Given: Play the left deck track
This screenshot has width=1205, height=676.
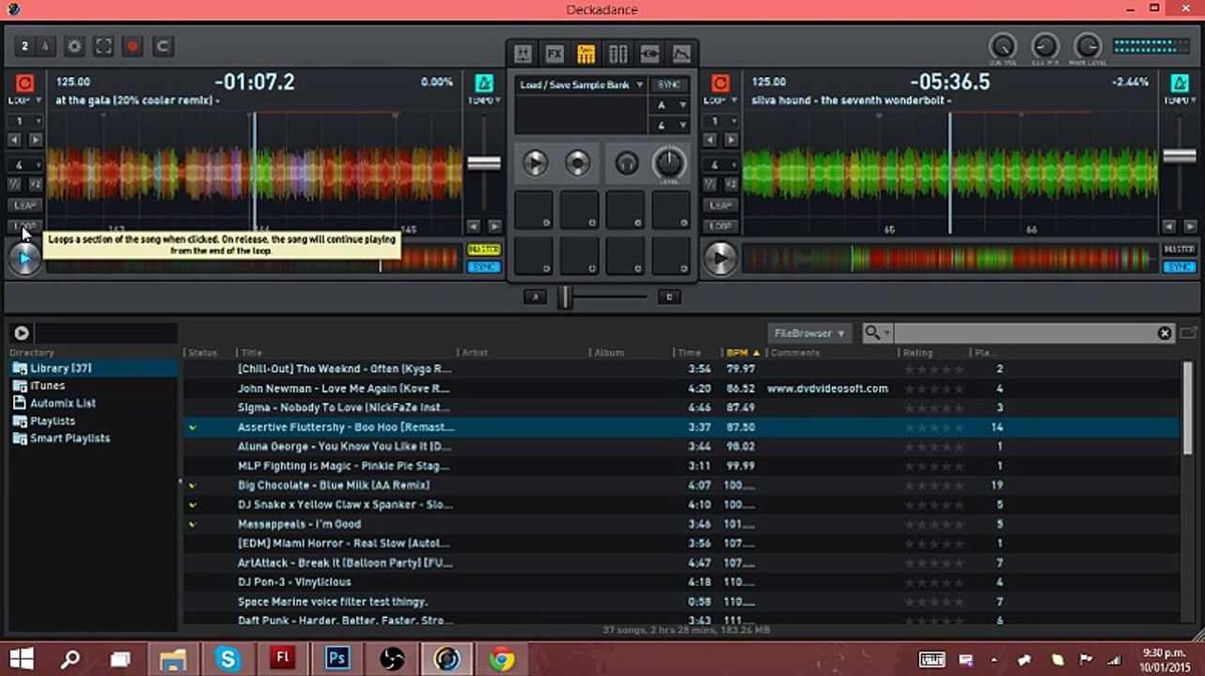Looking at the screenshot, I should 24,258.
